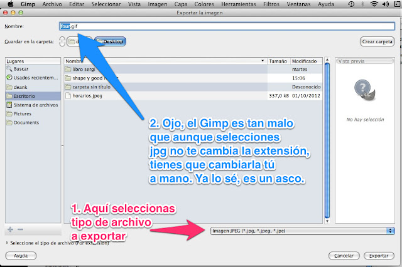The width and height of the screenshot is (402, 267).
Task: Open the Vista menu
Action: pyautogui.click(x=134, y=4)
